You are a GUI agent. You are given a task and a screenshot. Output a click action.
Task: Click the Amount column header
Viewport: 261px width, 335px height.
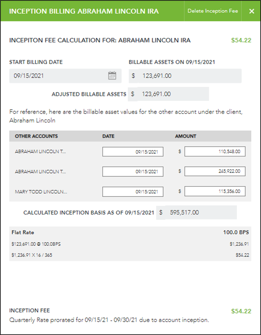coord(185,136)
